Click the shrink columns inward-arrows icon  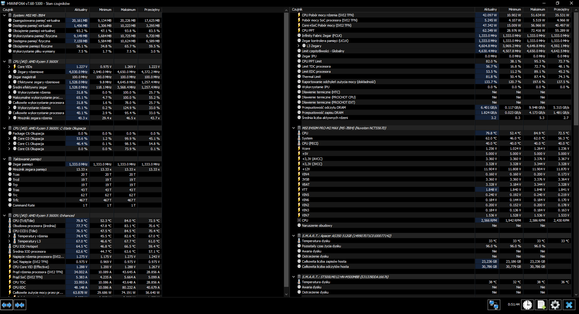tap(20, 305)
